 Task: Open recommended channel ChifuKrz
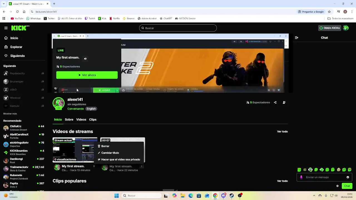tap(24, 128)
